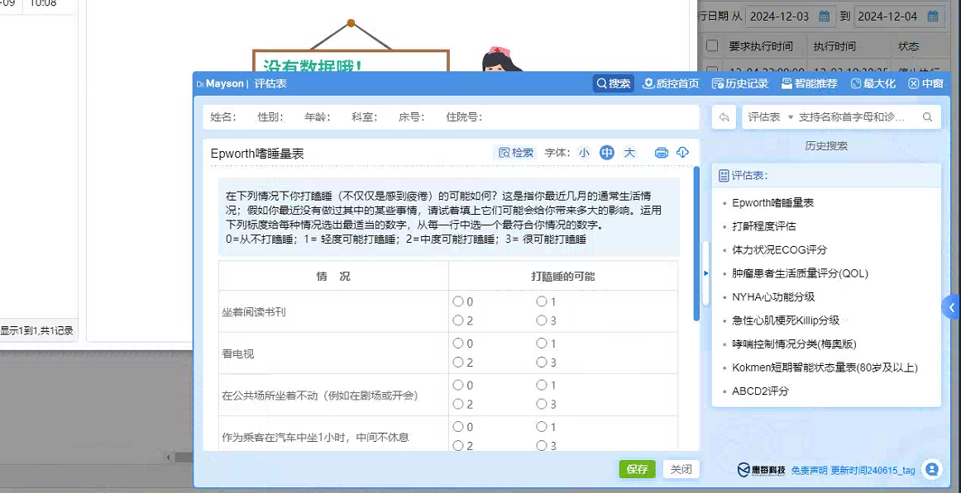
Task: Open 打鼾程度评估 in the list
Action: pos(763,226)
